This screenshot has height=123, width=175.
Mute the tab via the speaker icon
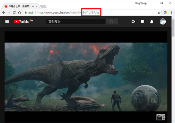coord(33,6)
